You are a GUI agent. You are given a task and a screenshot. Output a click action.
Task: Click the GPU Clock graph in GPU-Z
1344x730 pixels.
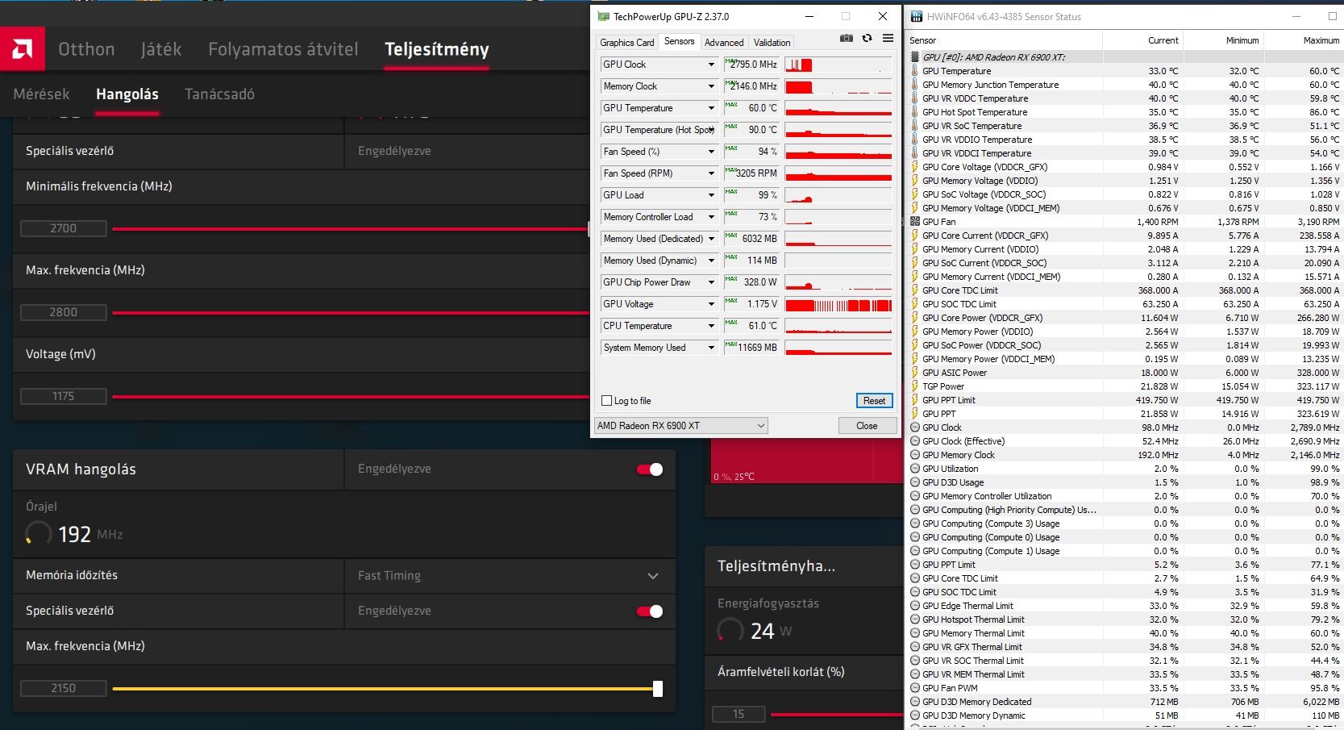click(838, 65)
